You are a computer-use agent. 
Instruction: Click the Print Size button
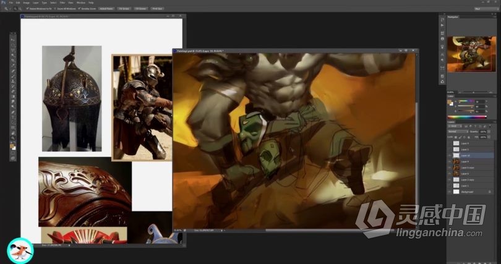click(x=157, y=9)
